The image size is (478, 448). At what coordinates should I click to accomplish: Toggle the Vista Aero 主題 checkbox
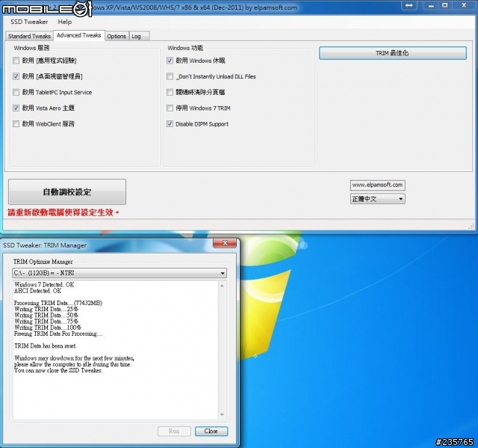[16, 108]
